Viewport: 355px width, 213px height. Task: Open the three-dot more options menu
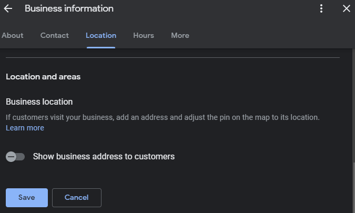[321, 8]
